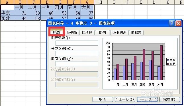Select column A header
This screenshot has height=106, width=184.
[7, 2]
